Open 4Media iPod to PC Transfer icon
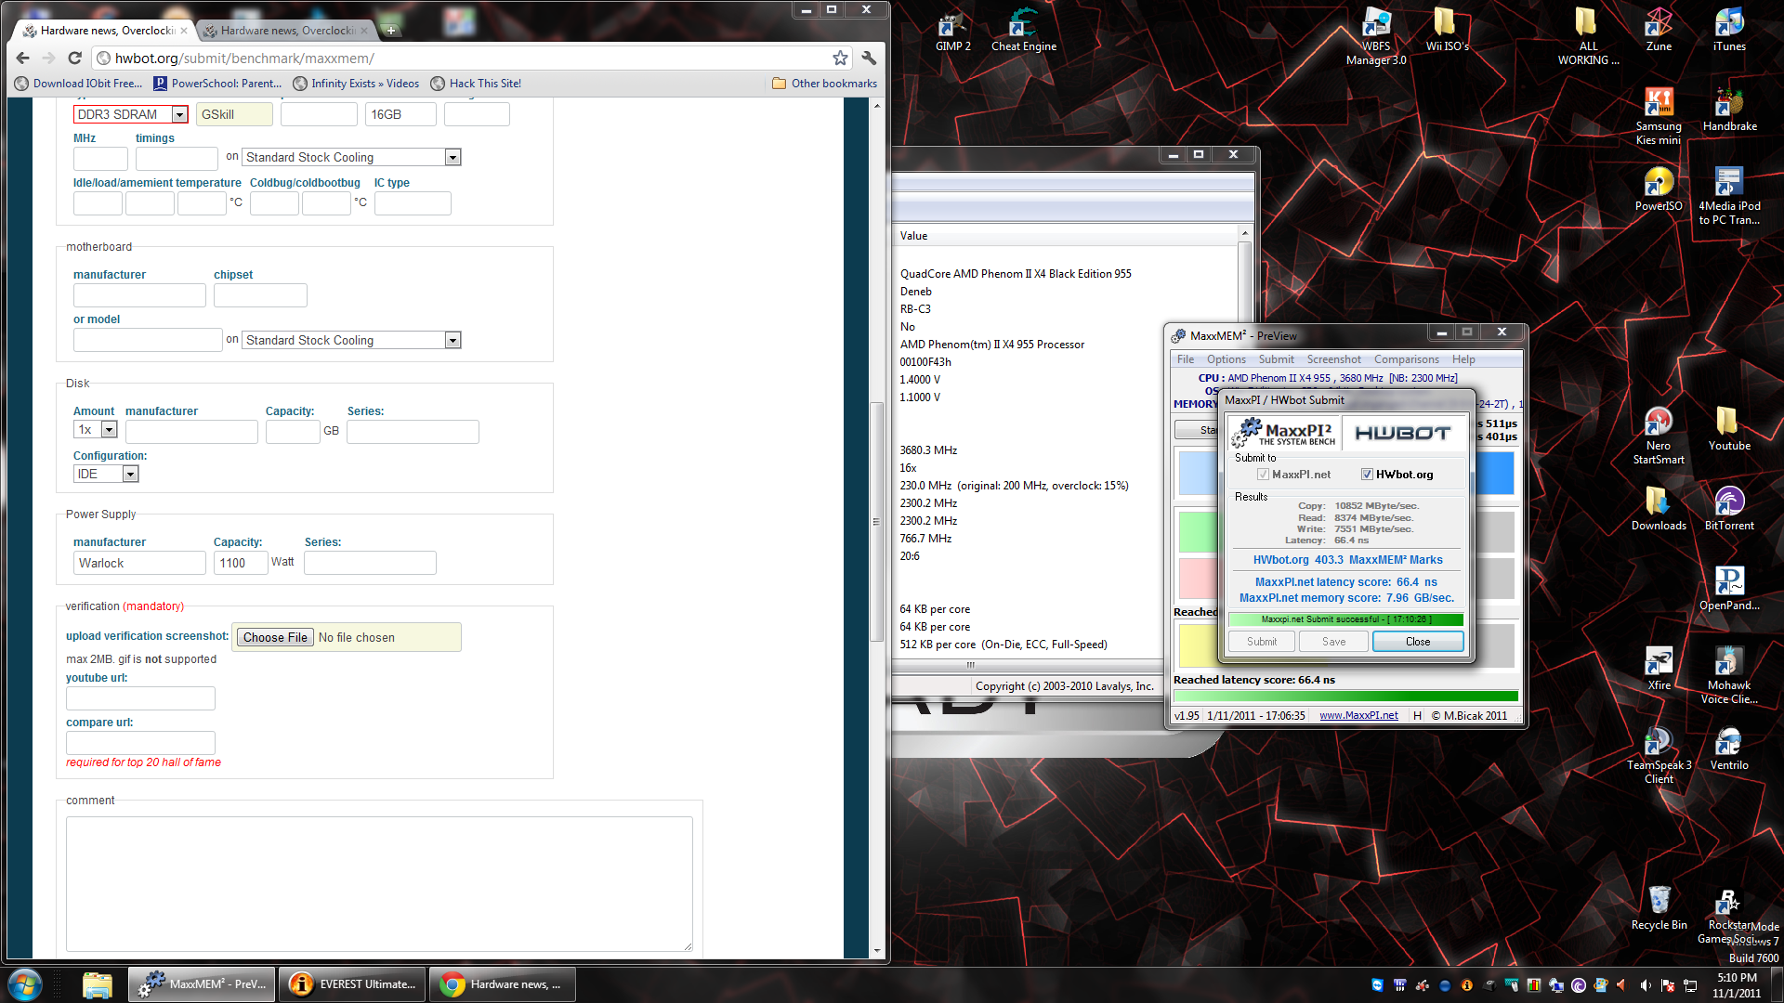The height and width of the screenshot is (1003, 1784). [x=1729, y=196]
